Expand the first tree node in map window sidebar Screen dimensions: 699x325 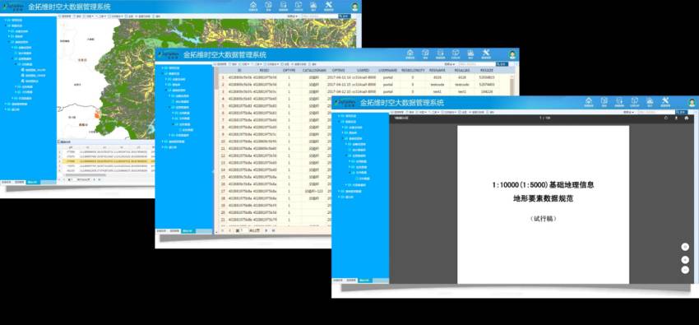click(x=6, y=20)
